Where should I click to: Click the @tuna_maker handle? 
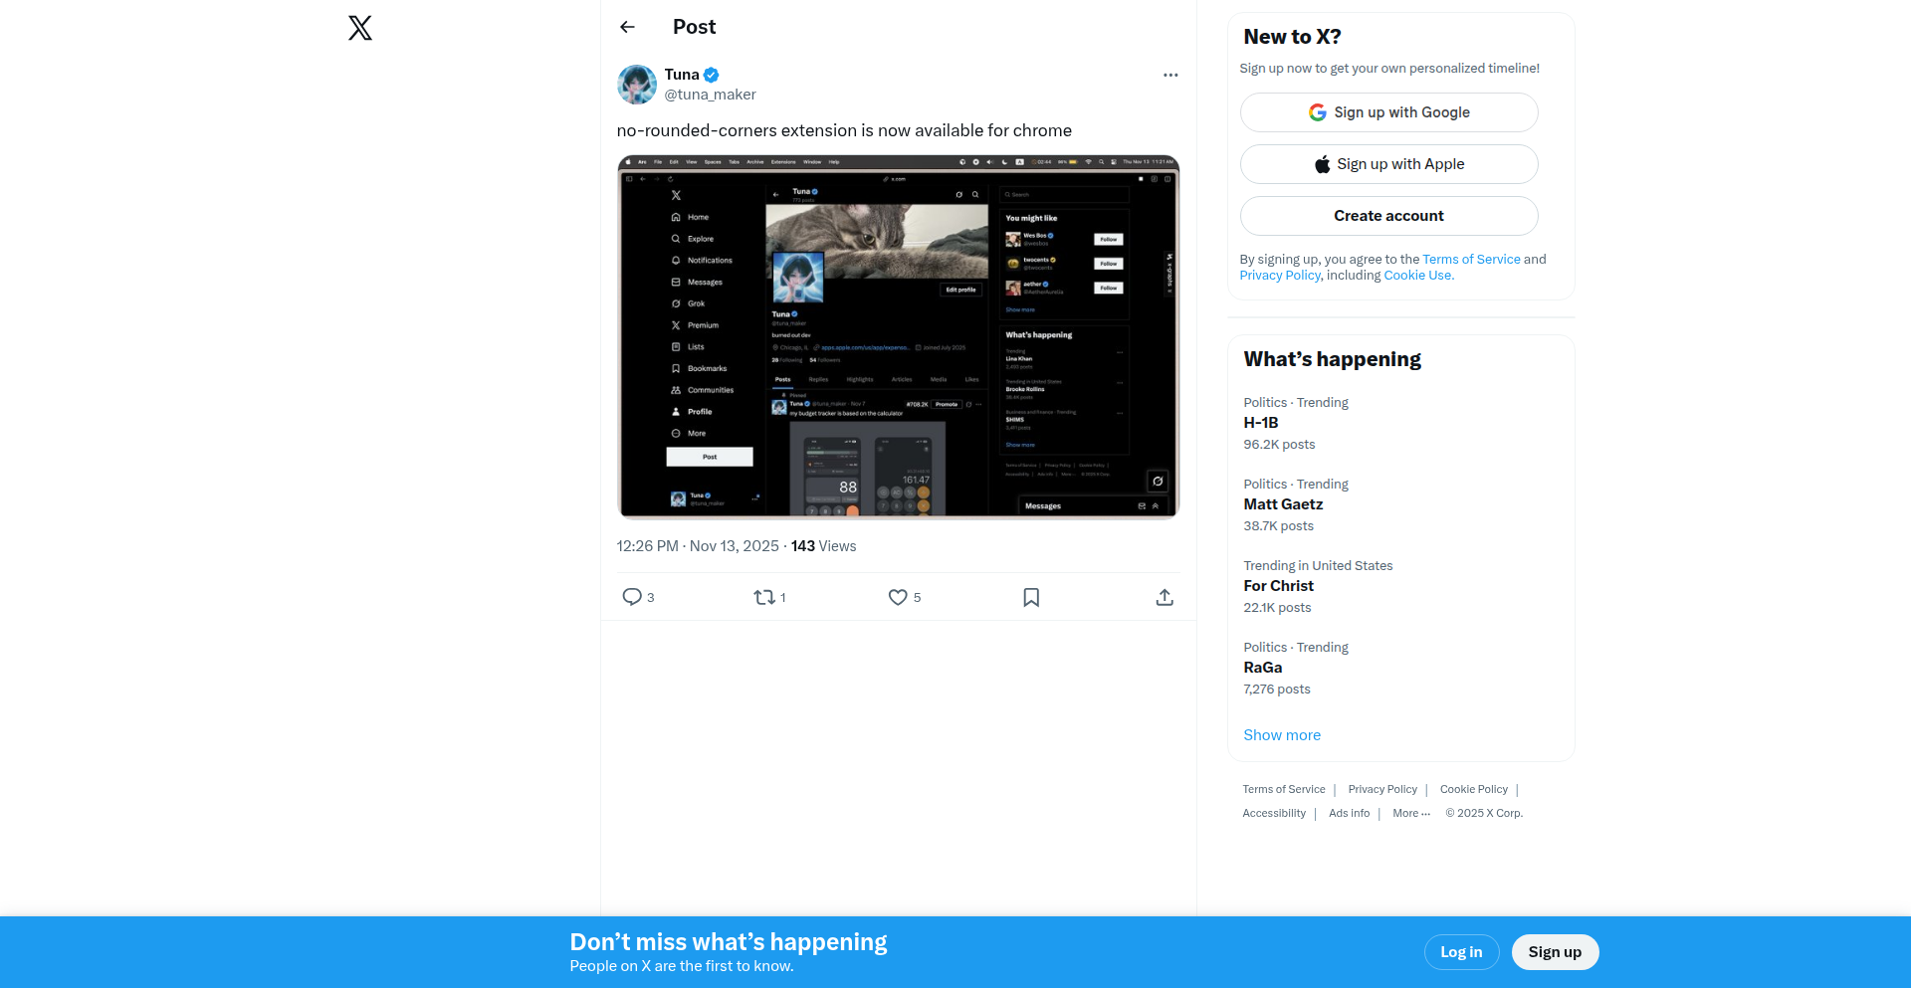[x=711, y=95]
